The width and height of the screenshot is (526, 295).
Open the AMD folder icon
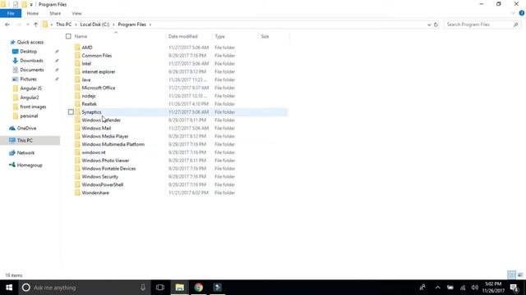(x=77, y=48)
